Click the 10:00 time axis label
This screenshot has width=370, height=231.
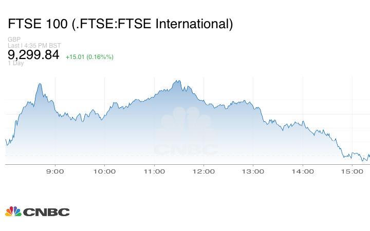(104, 171)
